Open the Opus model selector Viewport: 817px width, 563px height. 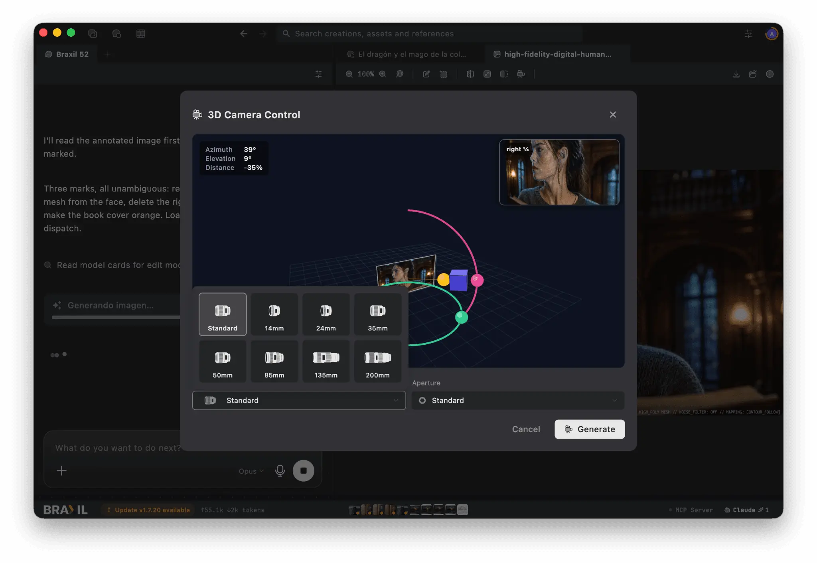click(x=251, y=471)
